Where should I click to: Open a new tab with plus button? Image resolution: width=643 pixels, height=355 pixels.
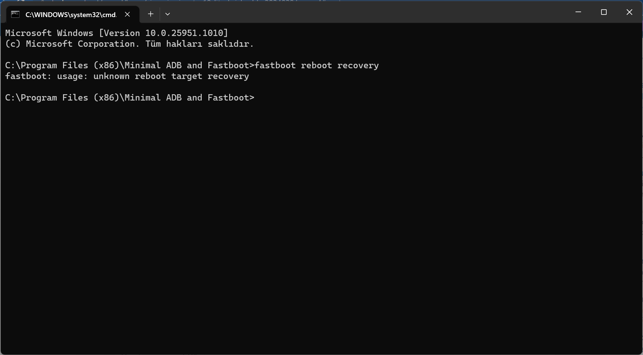[x=151, y=14]
